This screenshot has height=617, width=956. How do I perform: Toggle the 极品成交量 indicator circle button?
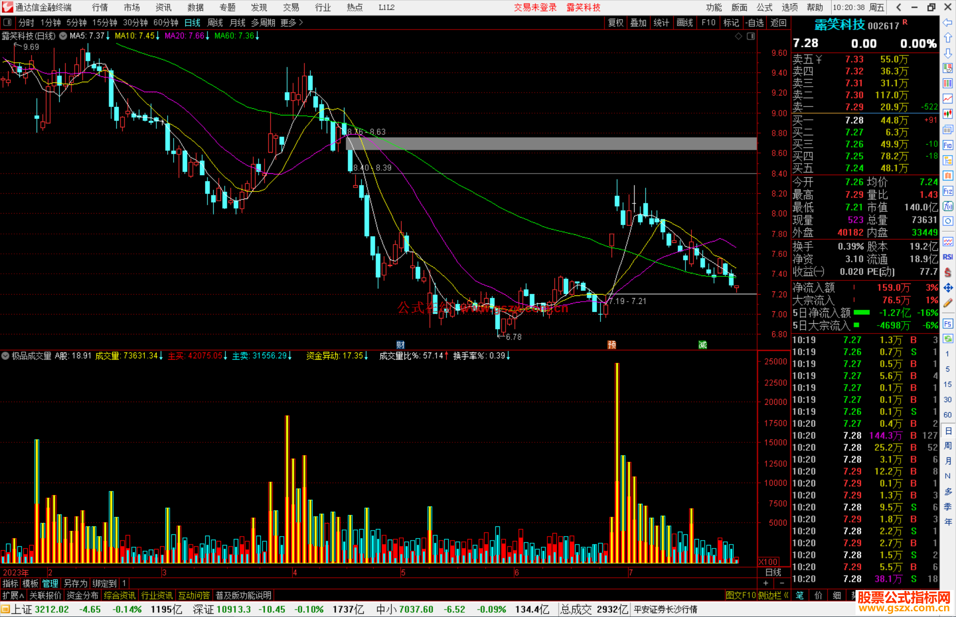pos(5,356)
